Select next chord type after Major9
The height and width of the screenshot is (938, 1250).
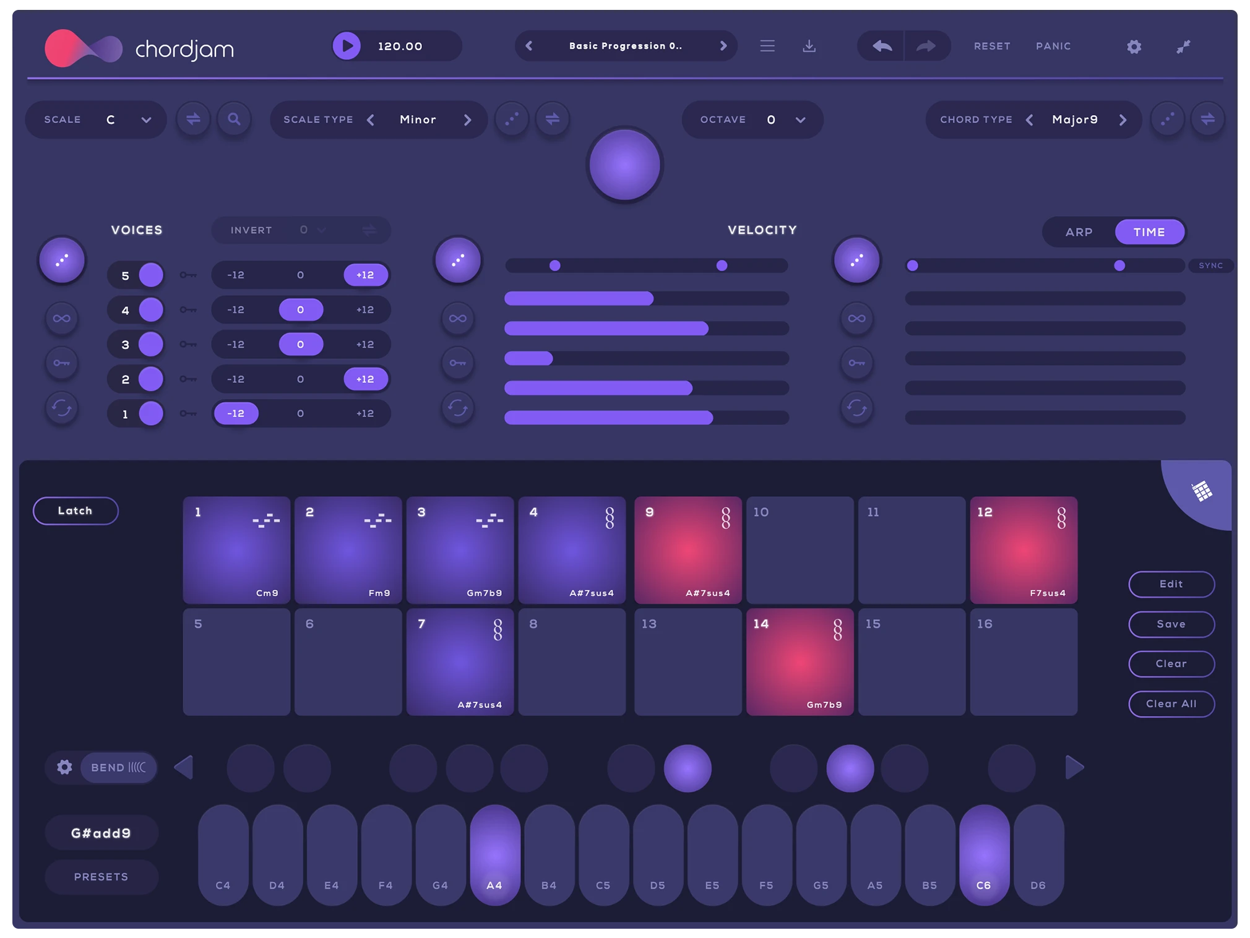[x=1123, y=119]
